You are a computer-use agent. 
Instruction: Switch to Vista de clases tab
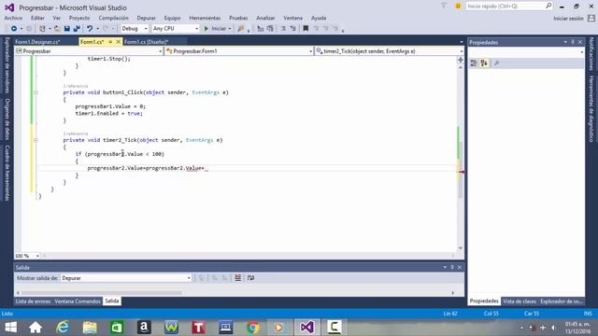coord(520,301)
